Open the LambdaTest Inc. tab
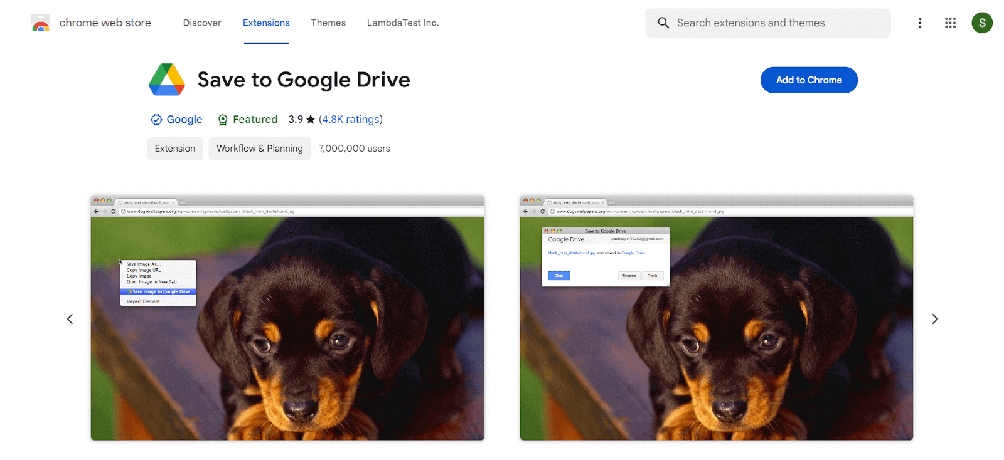This screenshot has width=1004, height=460. pos(403,23)
